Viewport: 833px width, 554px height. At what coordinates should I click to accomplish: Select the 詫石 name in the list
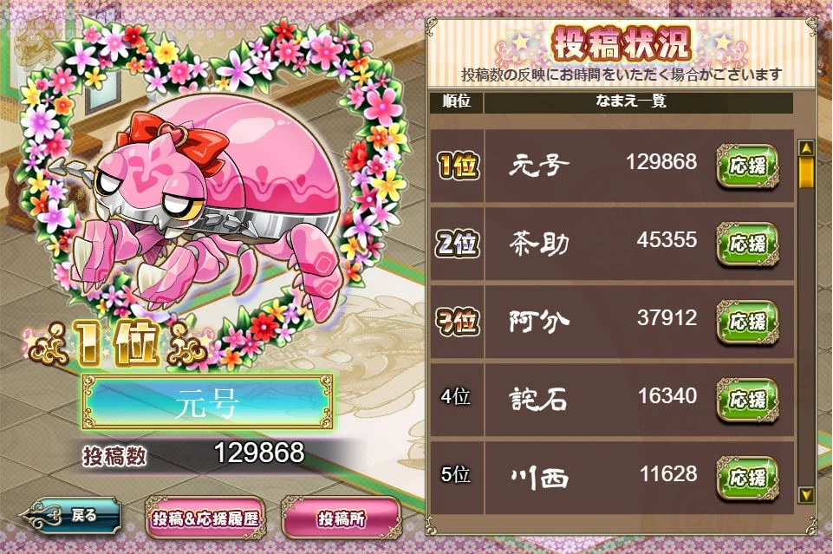[538, 399]
